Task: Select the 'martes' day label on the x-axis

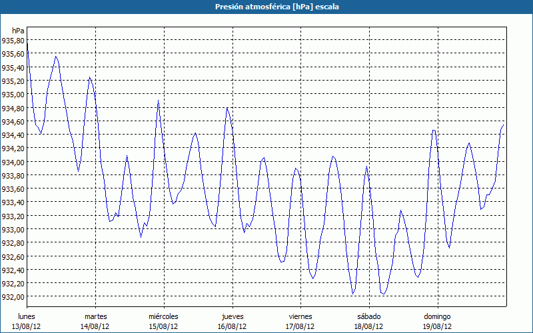Action: pos(95,316)
